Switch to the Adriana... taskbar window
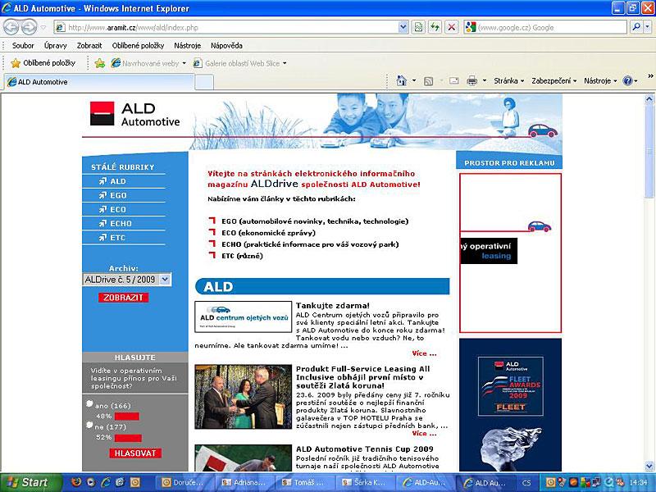Viewport: 656px width, 492px height. pyautogui.click(x=244, y=482)
